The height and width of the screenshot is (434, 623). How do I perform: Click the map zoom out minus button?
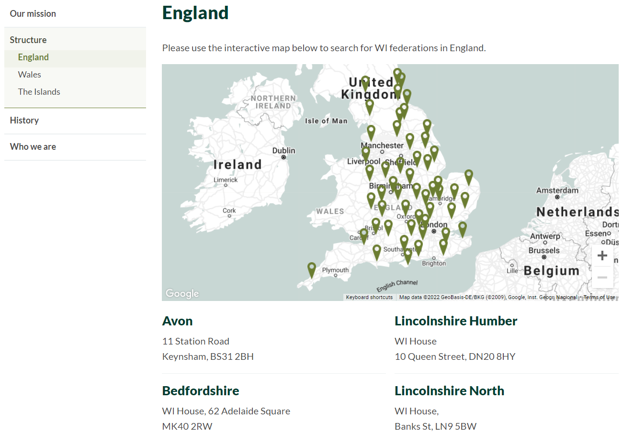pos(602,278)
